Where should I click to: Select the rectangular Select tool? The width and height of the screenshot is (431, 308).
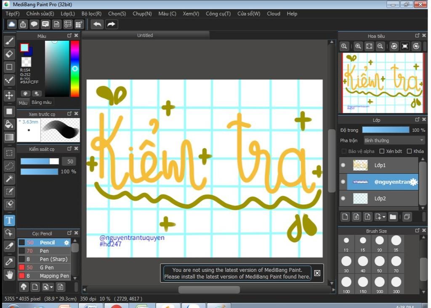9,153
